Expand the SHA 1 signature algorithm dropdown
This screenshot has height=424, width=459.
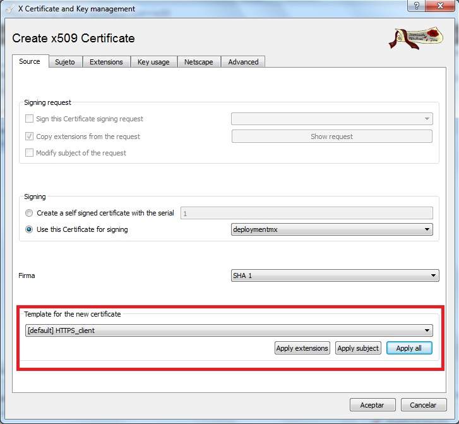tap(335, 276)
